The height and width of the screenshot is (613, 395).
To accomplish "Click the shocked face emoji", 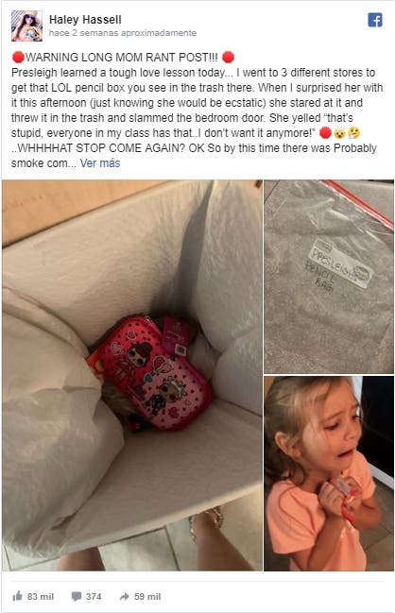I will pos(339,133).
